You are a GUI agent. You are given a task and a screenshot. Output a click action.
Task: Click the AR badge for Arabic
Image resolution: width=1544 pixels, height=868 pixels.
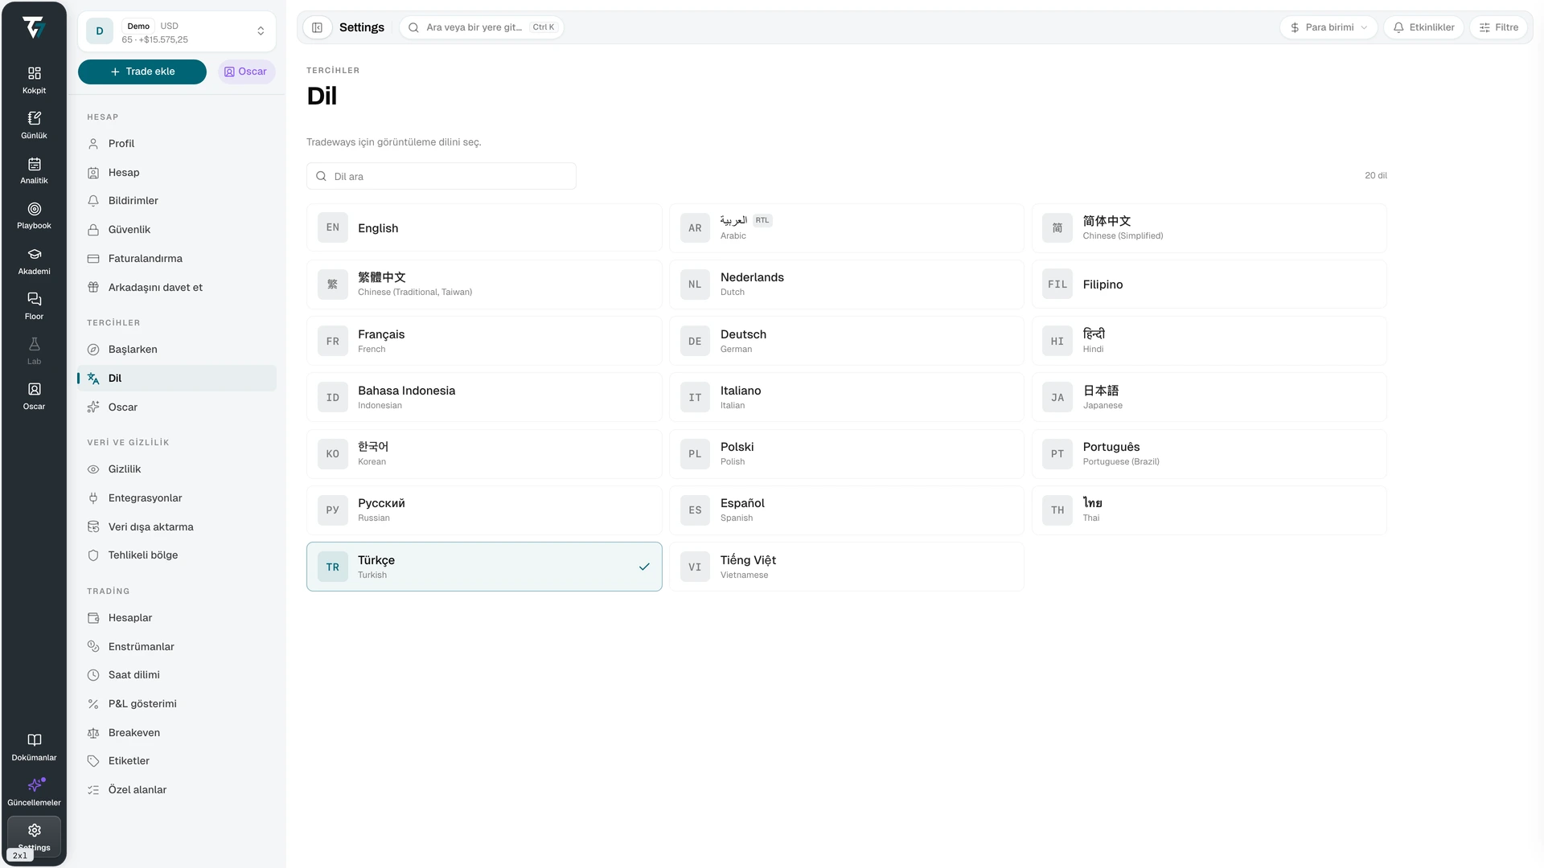[x=695, y=228]
